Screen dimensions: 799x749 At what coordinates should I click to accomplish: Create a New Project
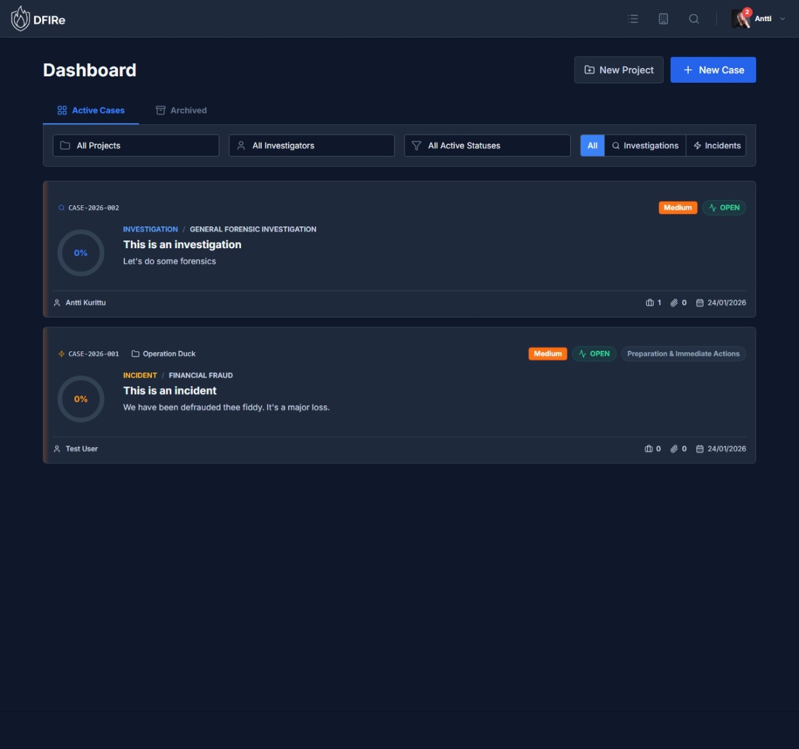[x=618, y=69]
